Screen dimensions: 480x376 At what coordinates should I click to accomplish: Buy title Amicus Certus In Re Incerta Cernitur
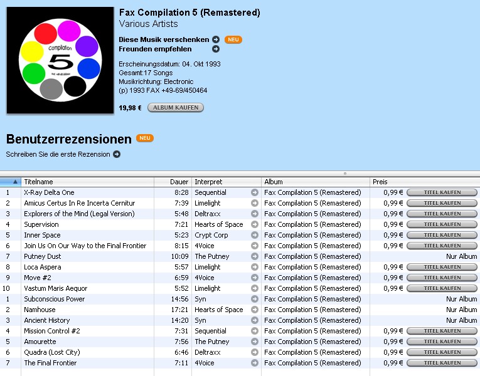coord(442,203)
